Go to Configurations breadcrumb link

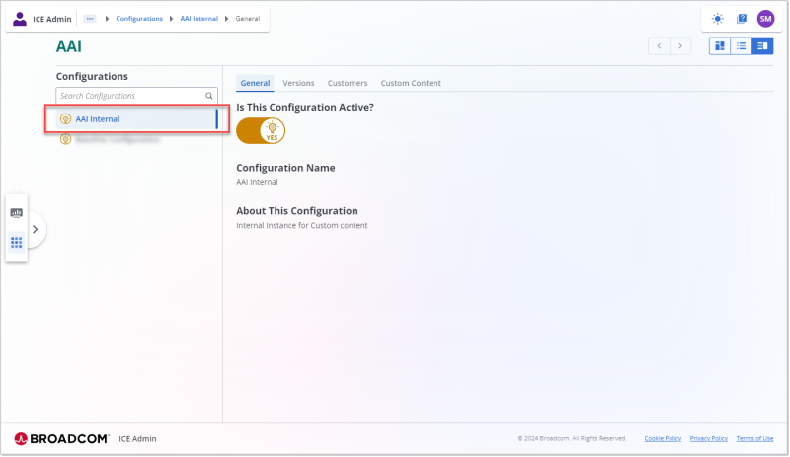pos(139,19)
